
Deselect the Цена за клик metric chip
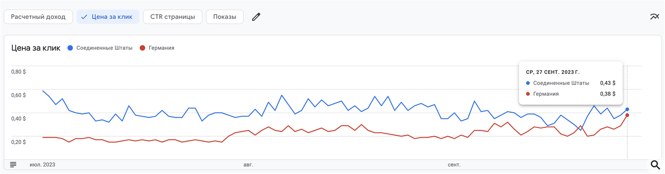coord(108,17)
